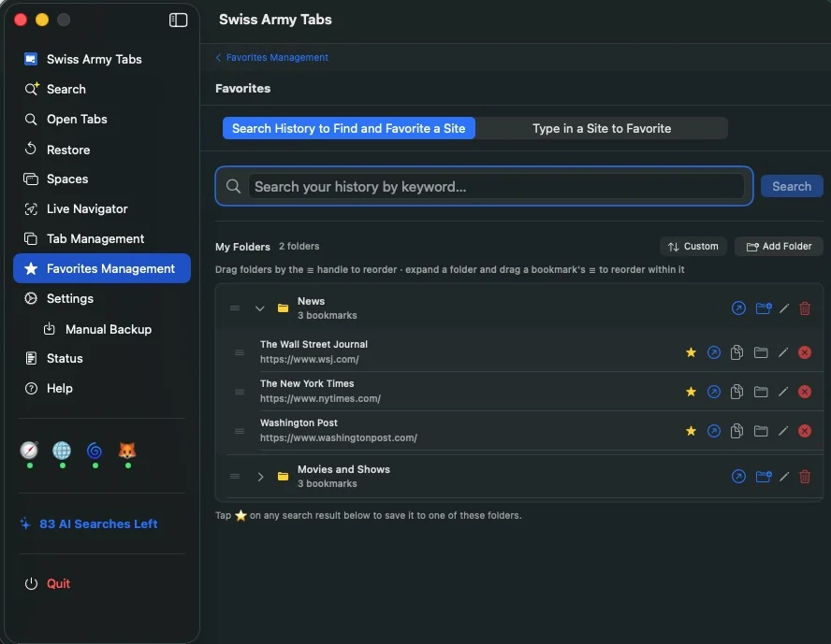Viewport: 831px width, 644px height.
Task: Copy Washington Post URL icon
Action: pyautogui.click(x=736, y=431)
